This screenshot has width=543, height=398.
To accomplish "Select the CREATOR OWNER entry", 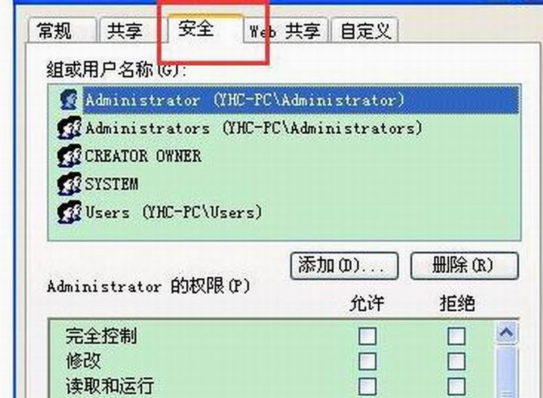I will pos(143,156).
